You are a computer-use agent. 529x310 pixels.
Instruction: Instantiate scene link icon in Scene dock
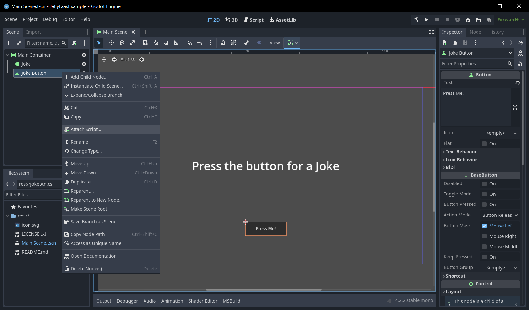(x=19, y=43)
